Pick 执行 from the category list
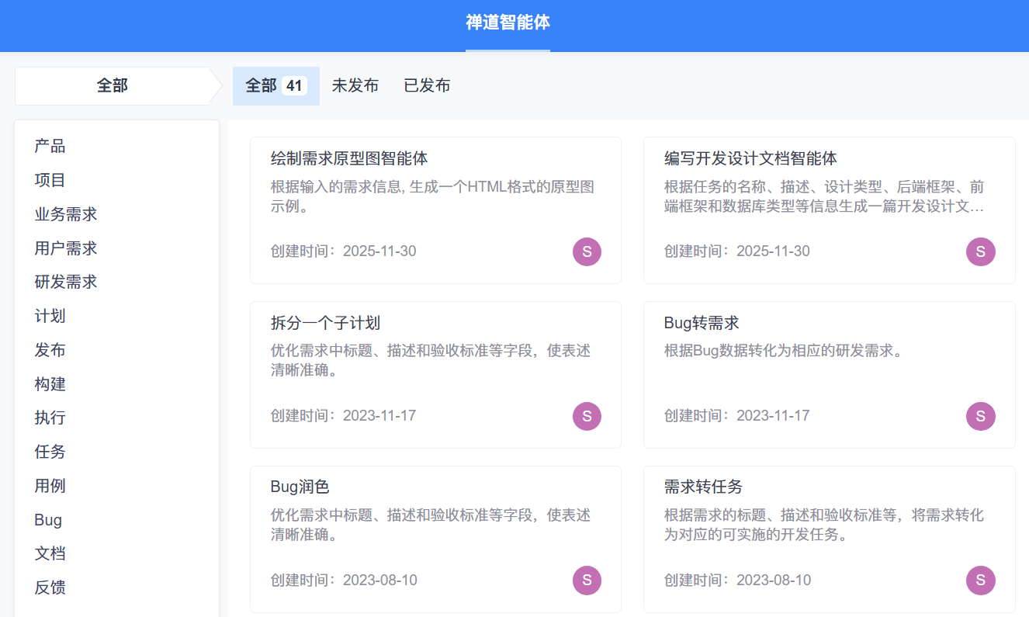Screen dimensions: 1029x617 click(x=50, y=418)
